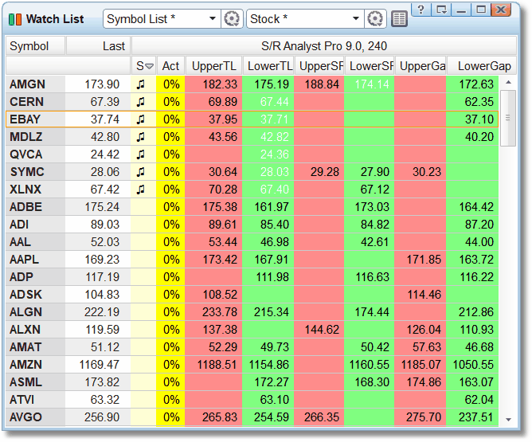Click ADSK UpperGap value 114.46
Image resolution: width=532 pixels, height=442 pixels.
point(424,295)
